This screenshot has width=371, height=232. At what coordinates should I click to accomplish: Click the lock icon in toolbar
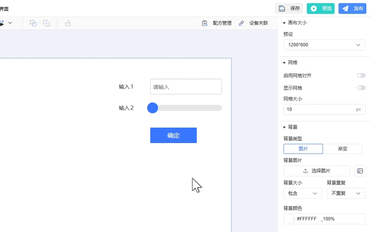68,23
